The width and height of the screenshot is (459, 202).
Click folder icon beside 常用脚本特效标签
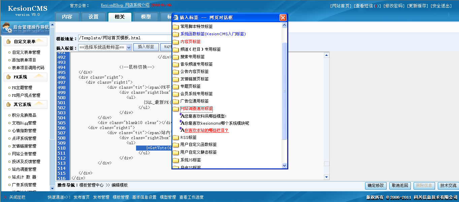point(175,27)
